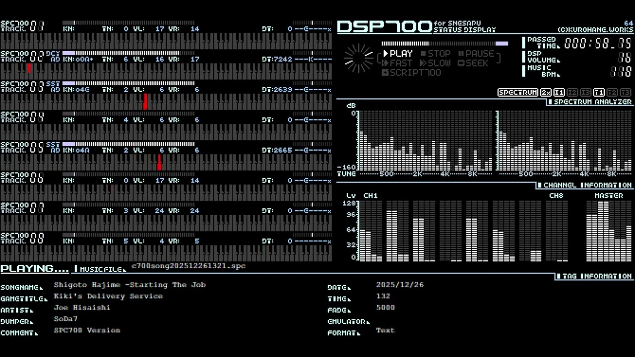Click the STOP control
Image resolution: width=635 pixels, height=357 pixels.
pos(436,54)
